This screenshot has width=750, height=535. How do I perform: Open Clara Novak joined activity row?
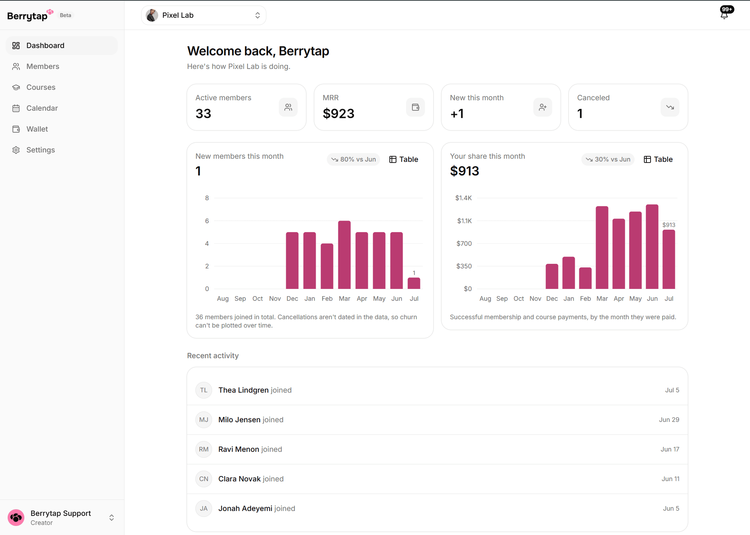click(x=437, y=479)
